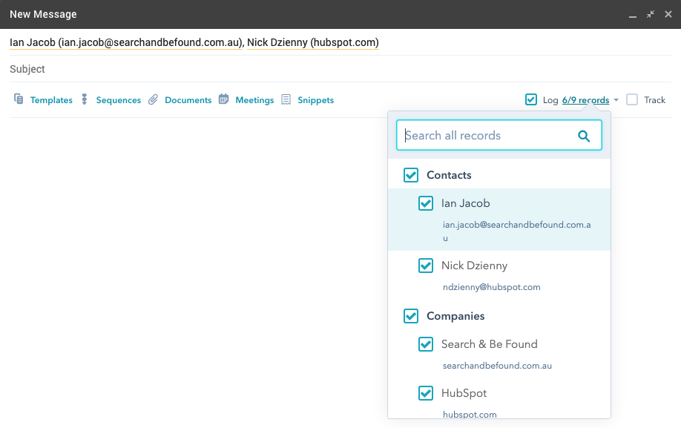
Task: Uncheck the Ian Jacob contact checkbox
Action: 426,203
